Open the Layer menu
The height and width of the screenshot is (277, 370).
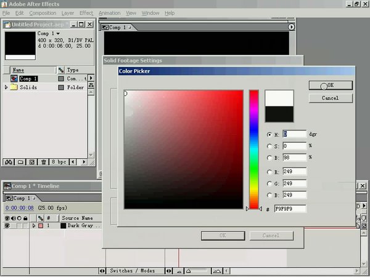(67, 13)
